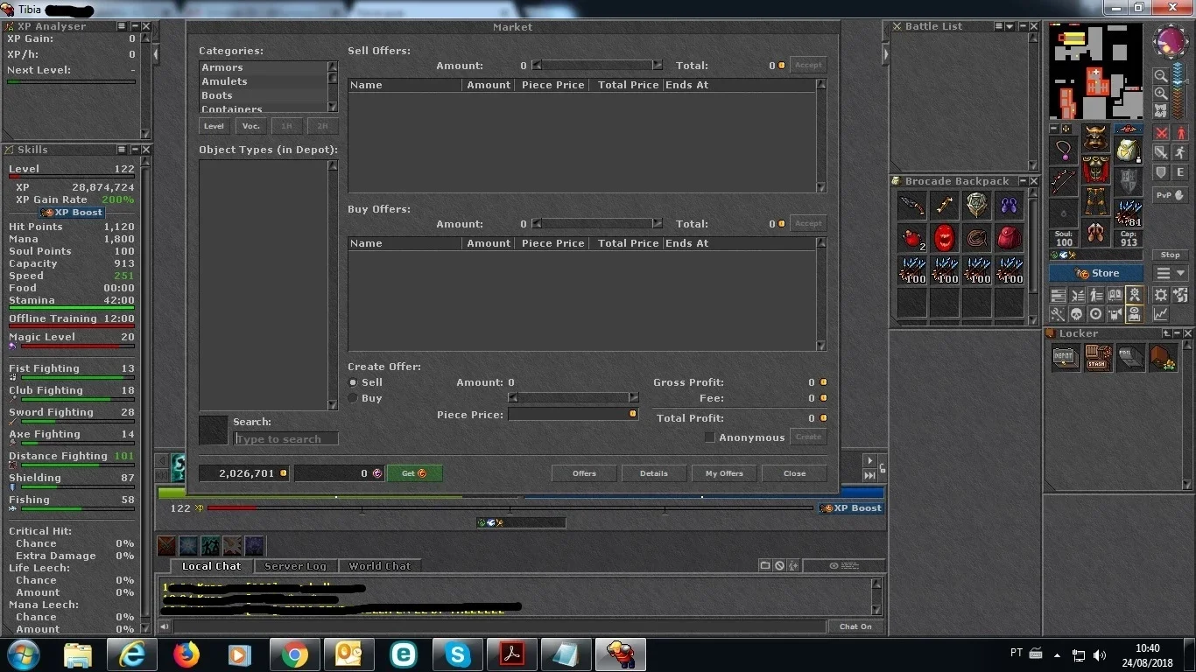Viewport: 1196px width, 672px height.
Task: Click the market Search input field
Action: click(x=286, y=438)
